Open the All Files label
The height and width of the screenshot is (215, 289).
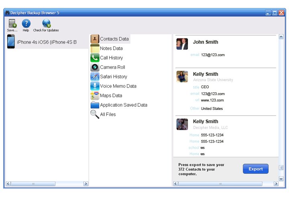[x=108, y=114]
